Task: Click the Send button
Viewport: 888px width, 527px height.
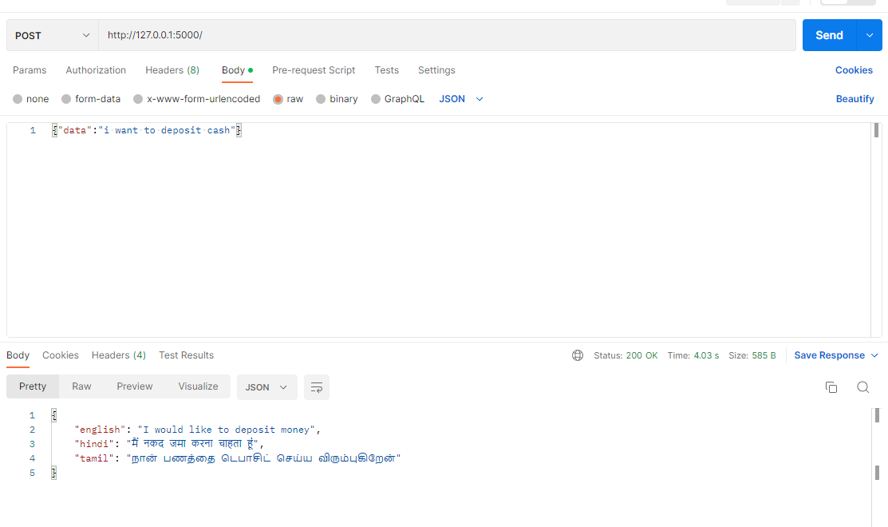Action: pos(829,35)
